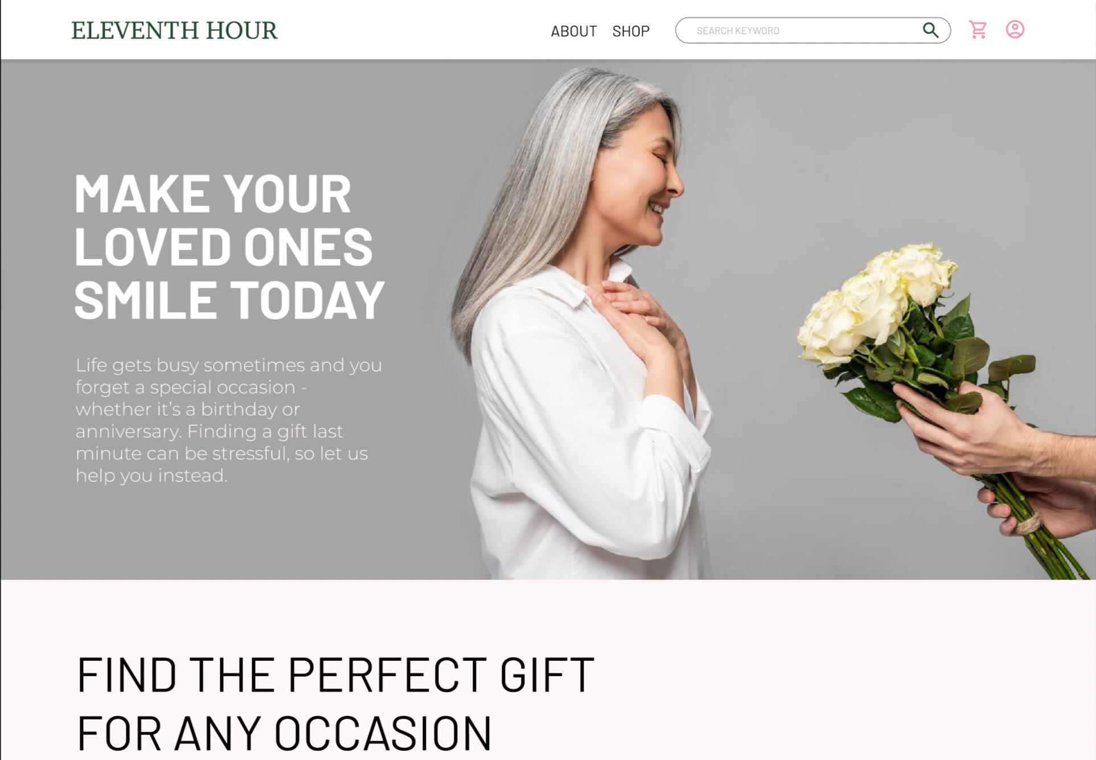The image size is (1096, 760).
Task: Click the user account profile icon
Action: tap(1015, 29)
